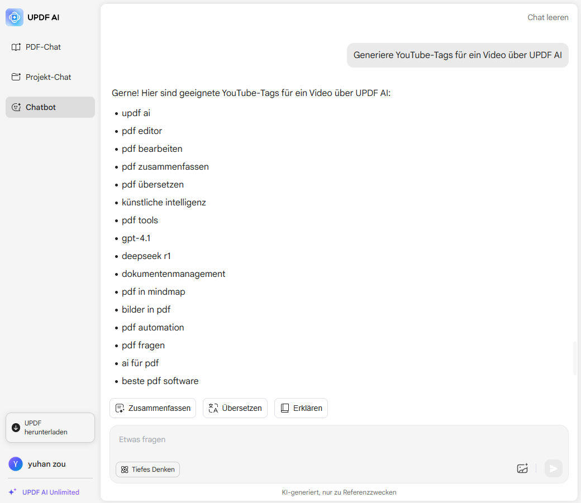Click the tag 'beste pdf software'
The height and width of the screenshot is (503, 581).
coord(160,381)
